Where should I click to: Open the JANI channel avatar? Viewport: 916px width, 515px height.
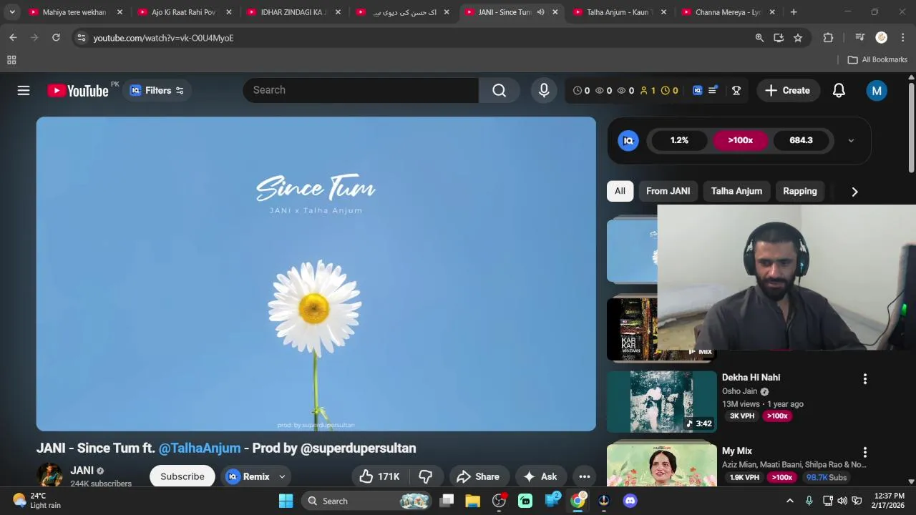coord(49,475)
